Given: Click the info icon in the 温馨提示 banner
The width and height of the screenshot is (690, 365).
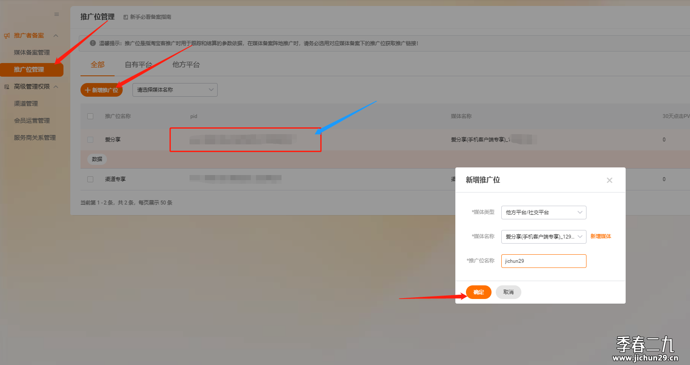Looking at the screenshot, I should pos(92,43).
